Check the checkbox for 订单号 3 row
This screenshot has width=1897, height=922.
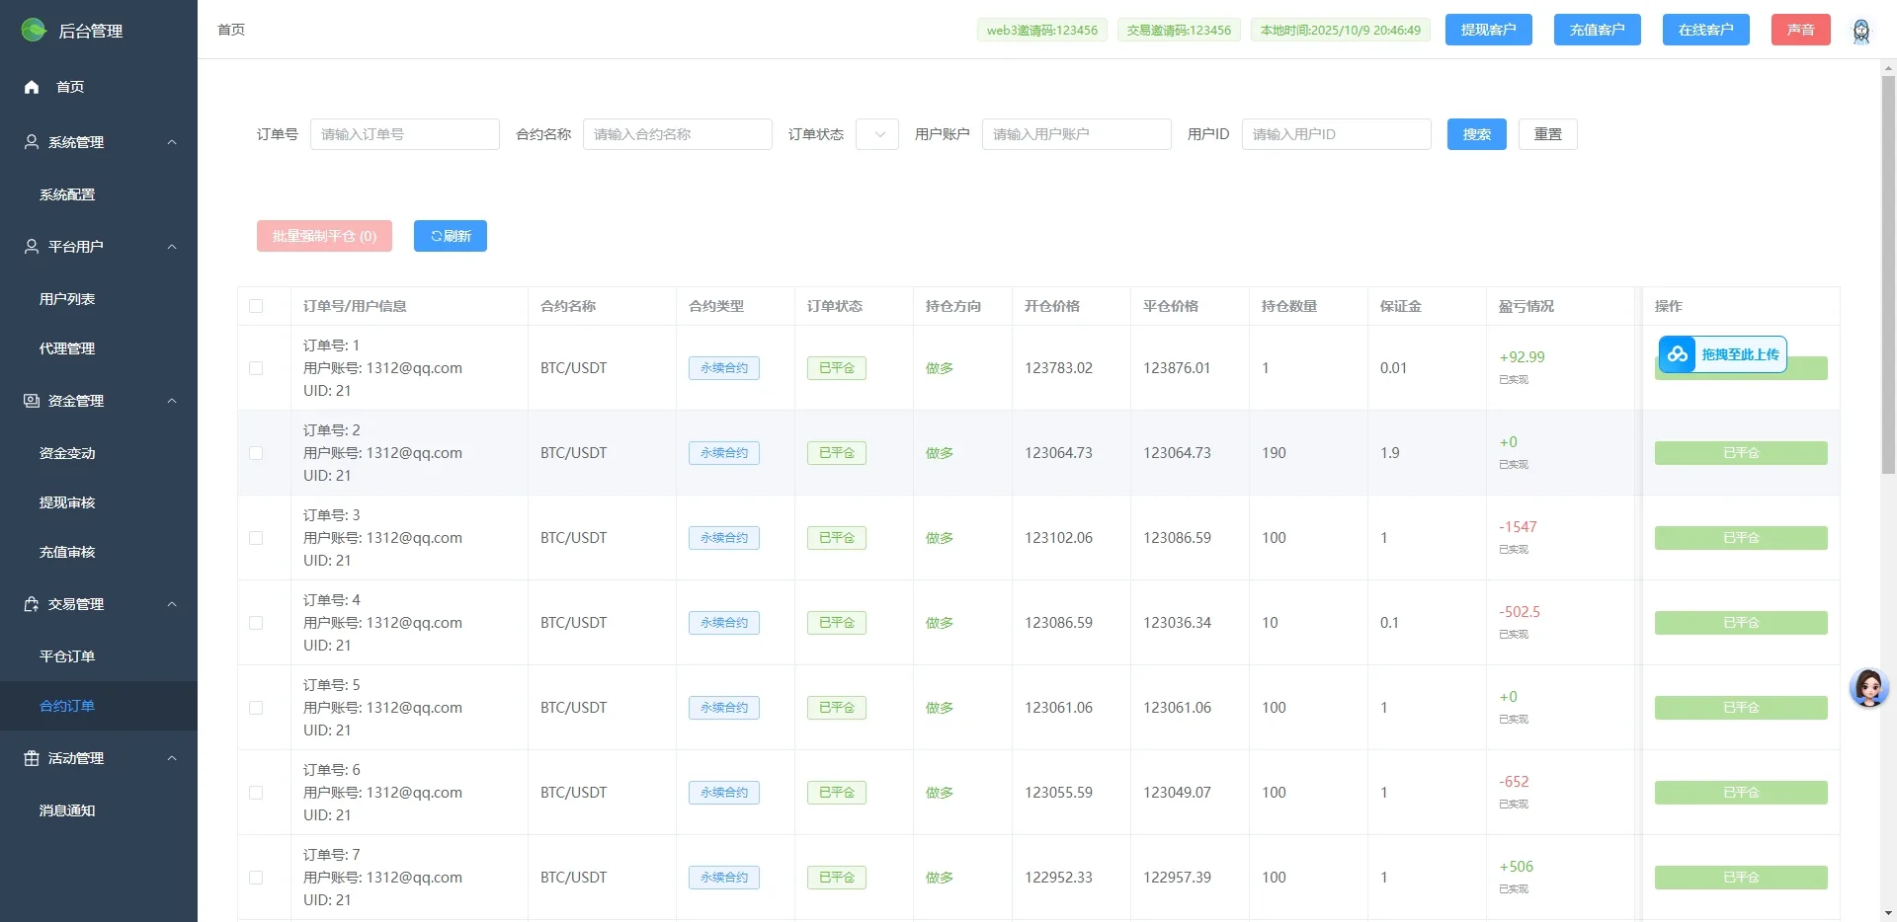click(x=256, y=538)
